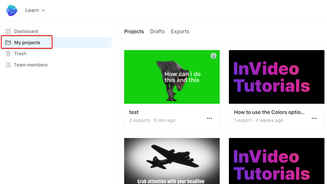The width and height of the screenshot is (327, 184).
Task: Click the My projects folder icon
Action: pyautogui.click(x=8, y=42)
